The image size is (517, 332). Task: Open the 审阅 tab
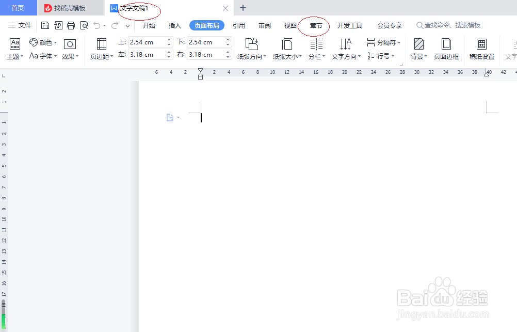265,25
